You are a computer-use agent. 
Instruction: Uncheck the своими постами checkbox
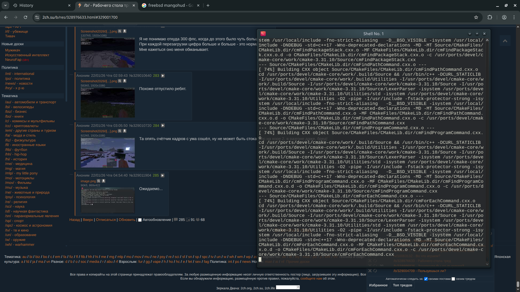(x=426, y=279)
